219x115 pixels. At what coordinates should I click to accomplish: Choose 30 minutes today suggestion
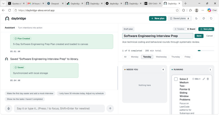pyautogui.click(x=81, y=94)
